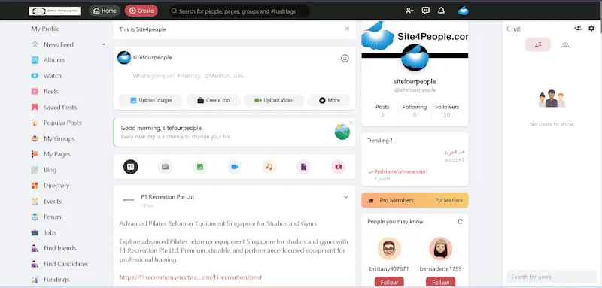Filter feed by all posts icon
This screenshot has width=602, height=288.
pyautogui.click(x=130, y=167)
